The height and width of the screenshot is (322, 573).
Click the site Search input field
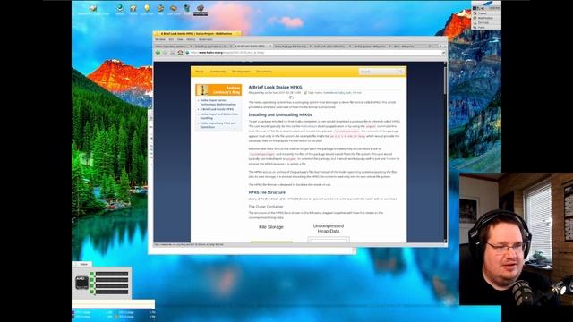(378, 72)
